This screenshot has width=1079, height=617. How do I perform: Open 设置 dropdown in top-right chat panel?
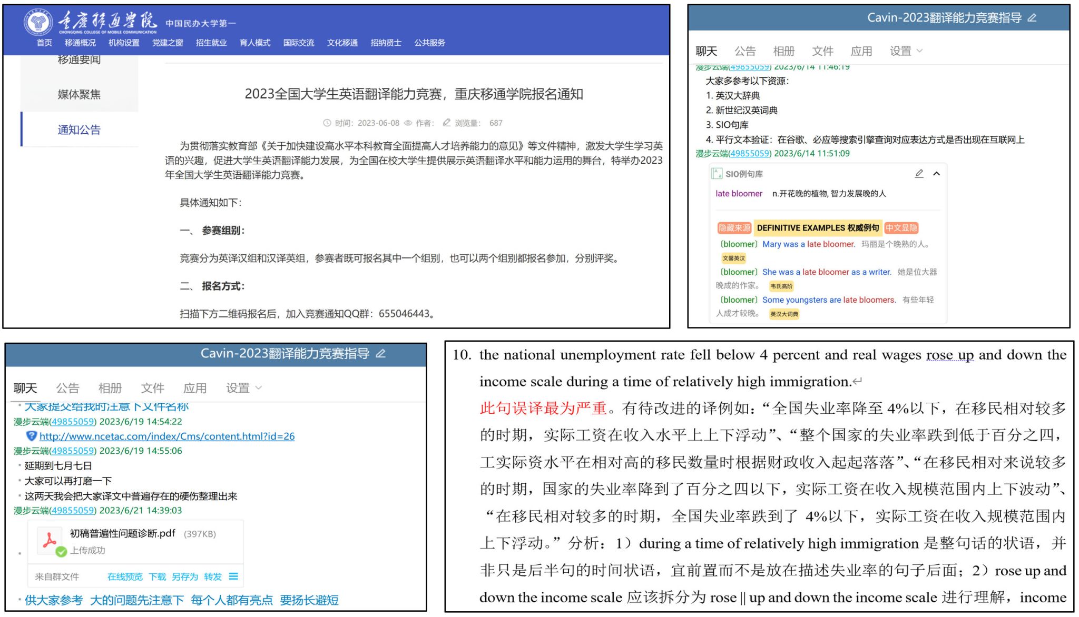(906, 51)
